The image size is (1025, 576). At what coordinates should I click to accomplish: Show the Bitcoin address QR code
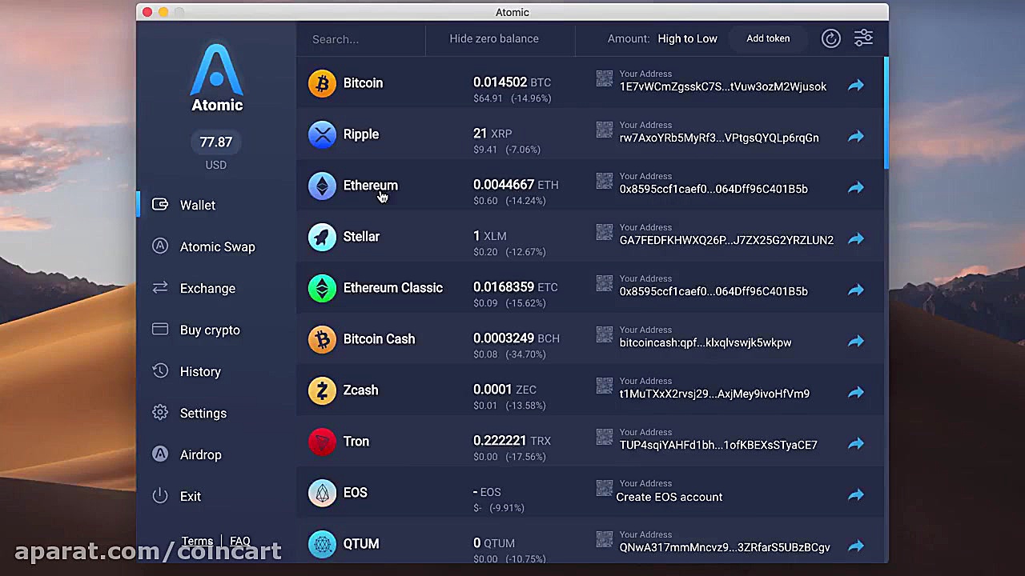(x=605, y=78)
